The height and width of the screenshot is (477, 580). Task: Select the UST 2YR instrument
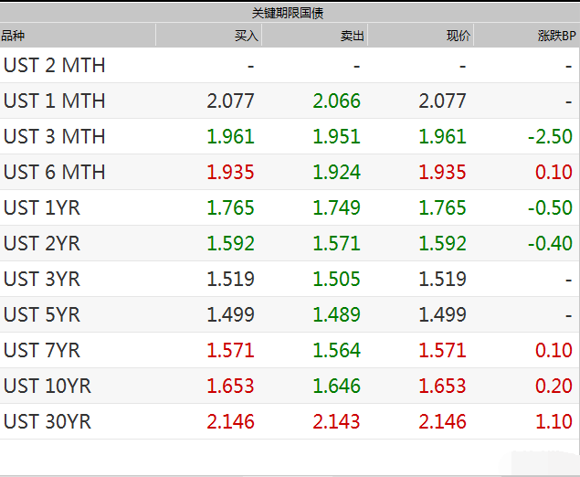(x=42, y=243)
